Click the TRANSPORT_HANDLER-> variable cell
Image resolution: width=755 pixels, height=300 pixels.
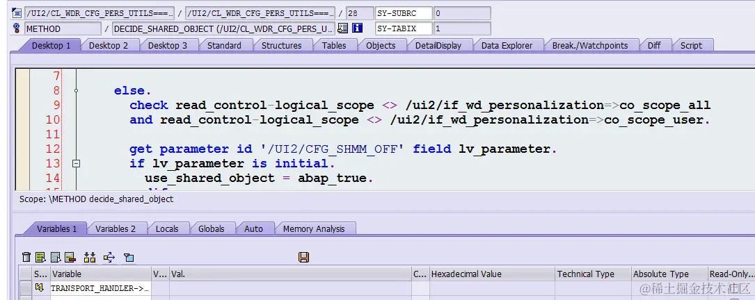pos(101,288)
